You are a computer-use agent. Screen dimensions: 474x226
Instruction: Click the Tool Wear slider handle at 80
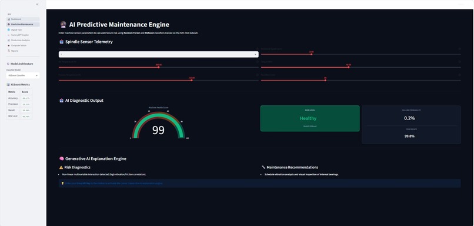coord(325,80)
